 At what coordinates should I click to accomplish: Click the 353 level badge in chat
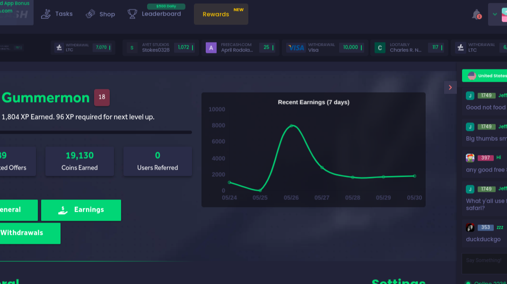point(485,227)
